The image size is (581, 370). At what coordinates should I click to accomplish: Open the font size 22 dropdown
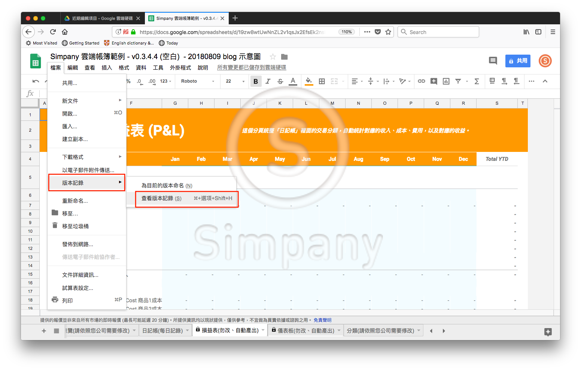click(235, 81)
